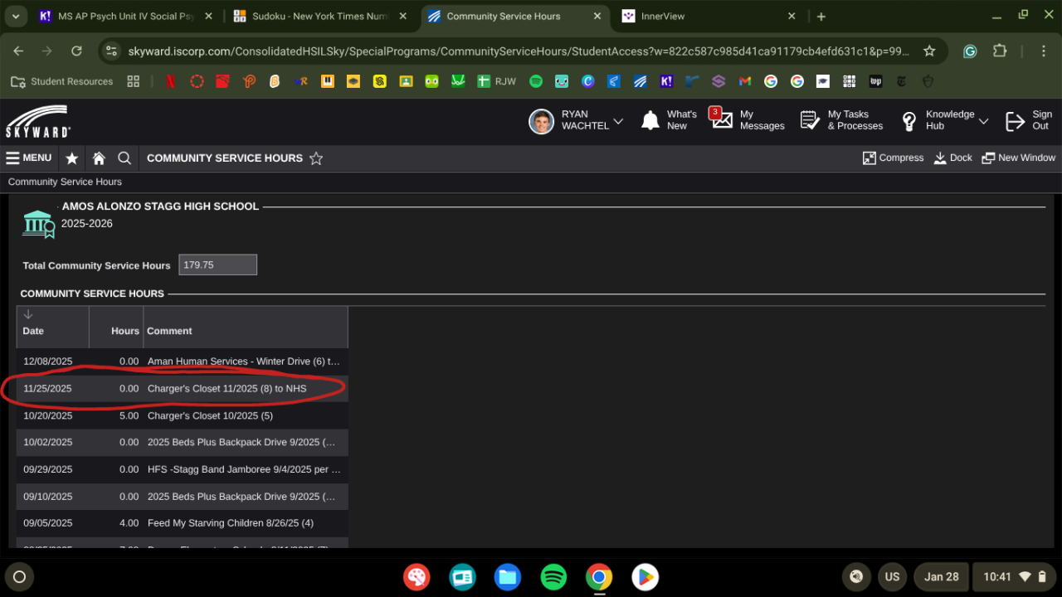Select the 09/10/2025 Beds Plus Backpack Drive row

click(182, 497)
